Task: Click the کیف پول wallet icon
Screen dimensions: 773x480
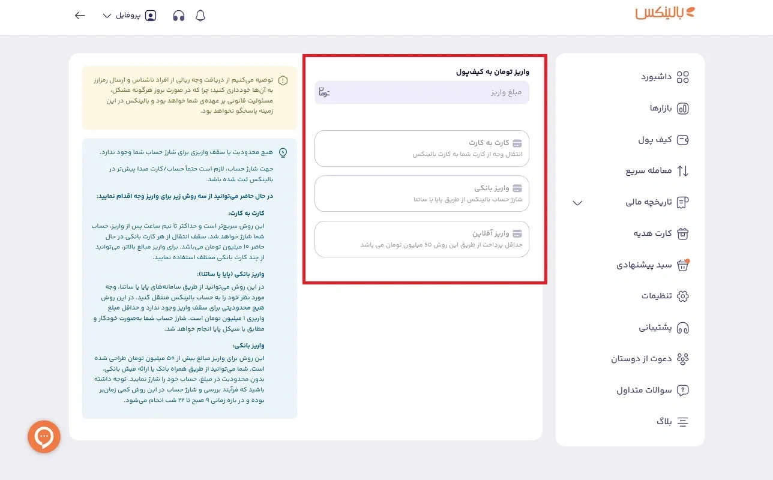Action: pyautogui.click(x=682, y=140)
